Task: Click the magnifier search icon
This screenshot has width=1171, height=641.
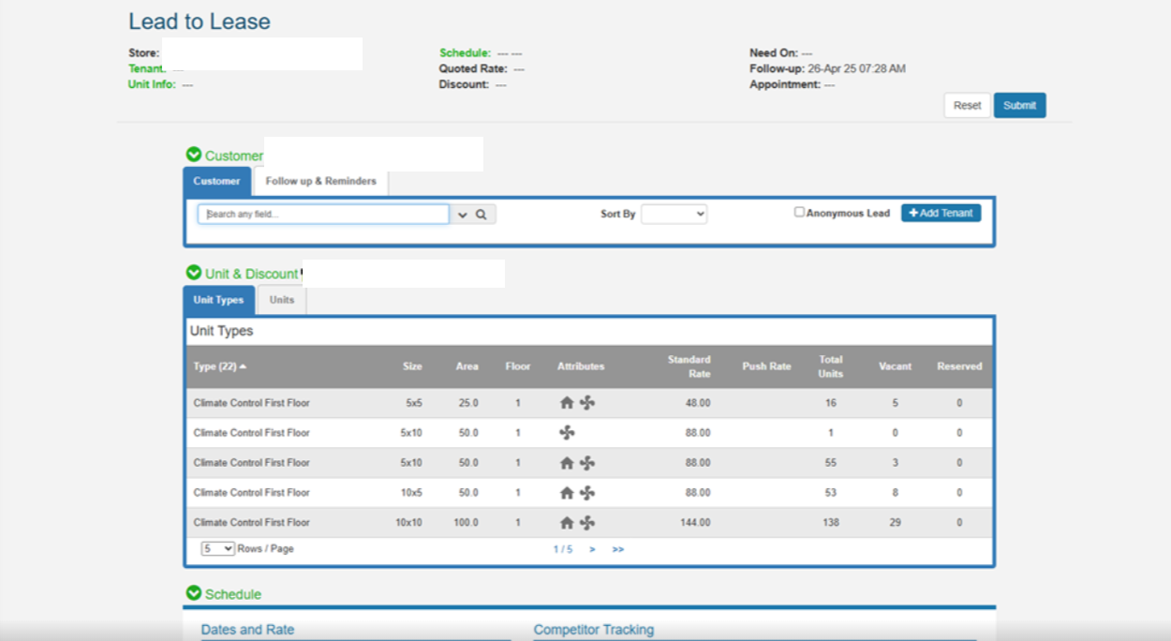Action: tap(482, 215)
